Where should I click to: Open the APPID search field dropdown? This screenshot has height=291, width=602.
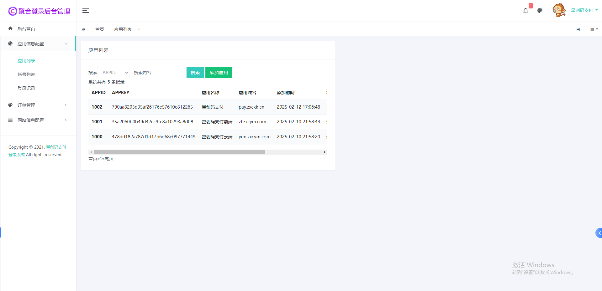point(114,73)
